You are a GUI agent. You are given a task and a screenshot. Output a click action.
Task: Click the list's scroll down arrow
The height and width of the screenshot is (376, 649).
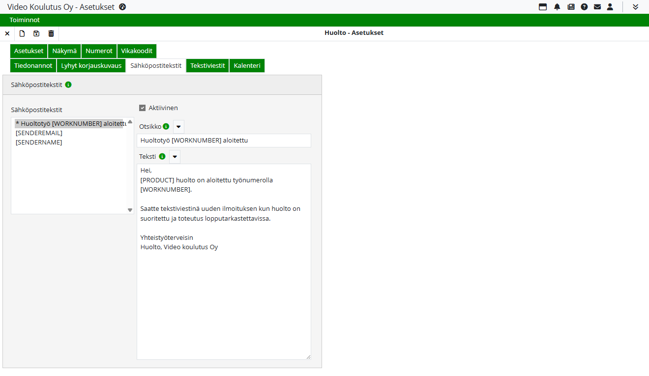(130, 210)
